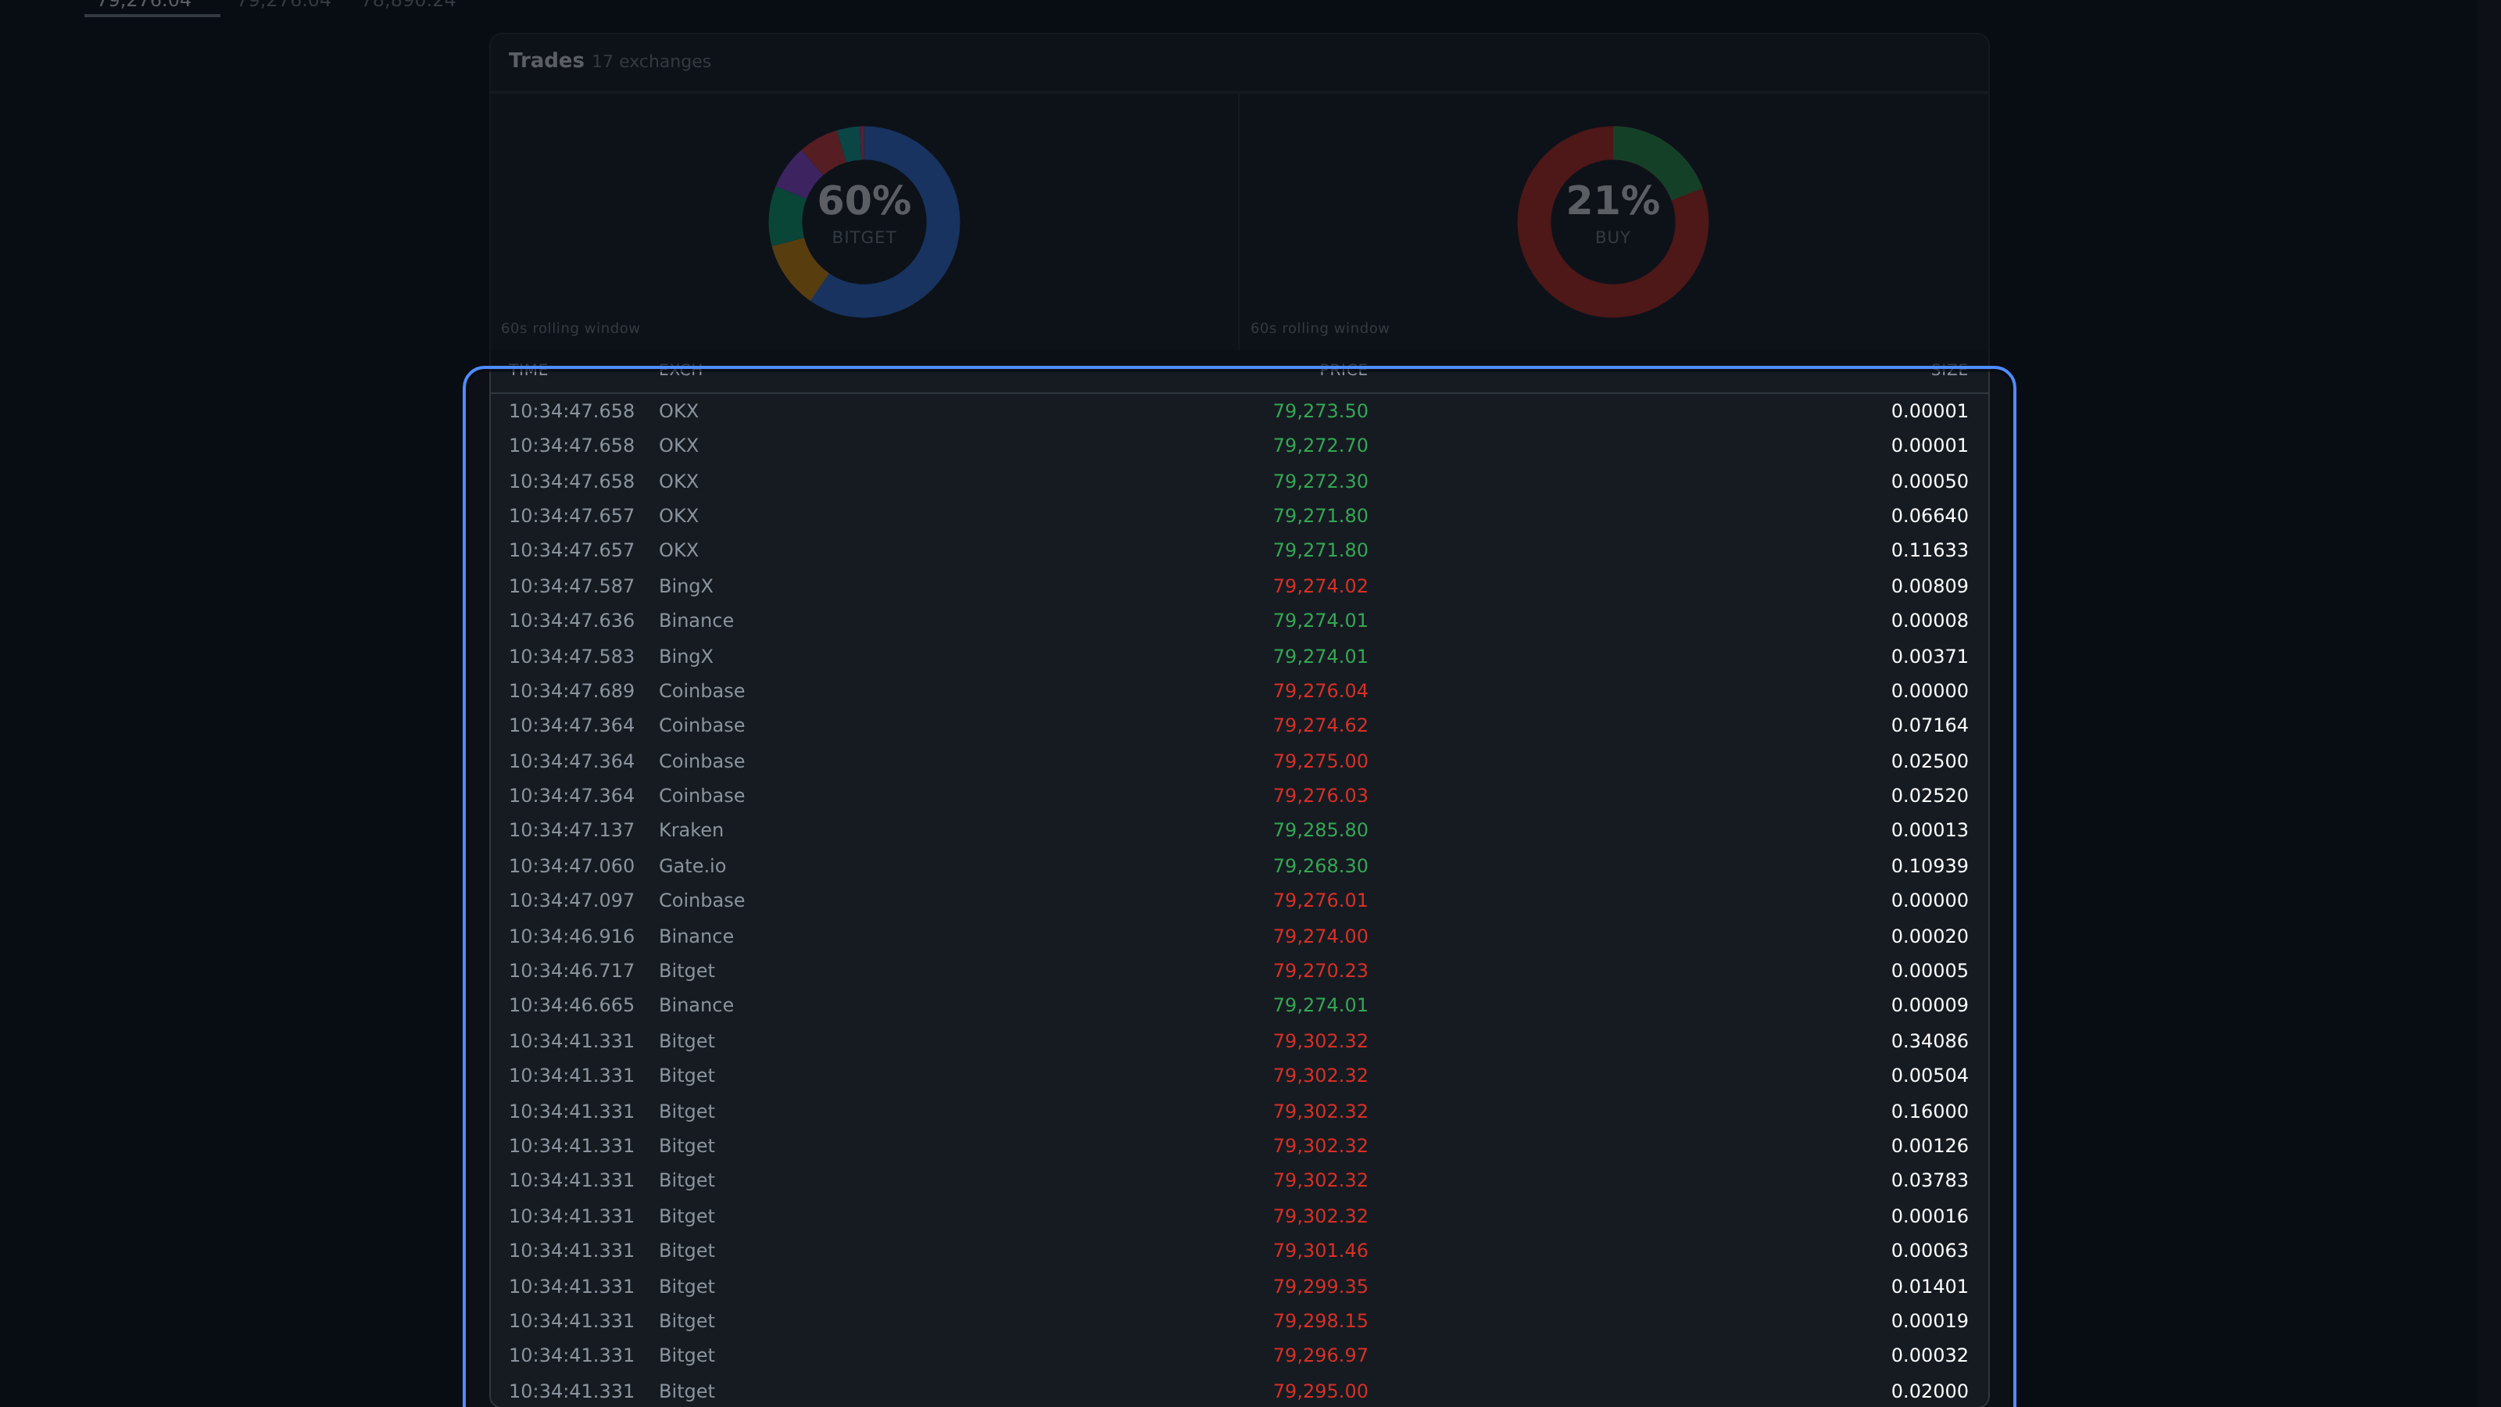Click the Bitget size 0.34086
The image size is (2501, 1407).
[x=1929, y=1041]
